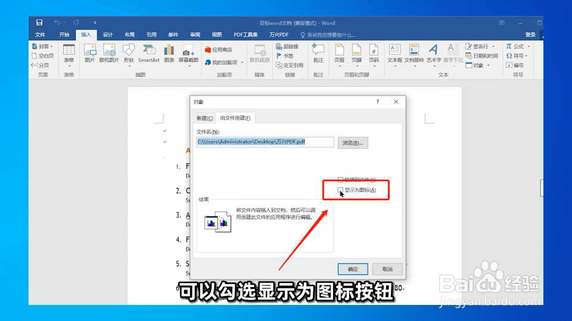Open the Quick Access Toolbar customize arrow
The height and width of the screenshot is (321, 572).
pos(95,23)
